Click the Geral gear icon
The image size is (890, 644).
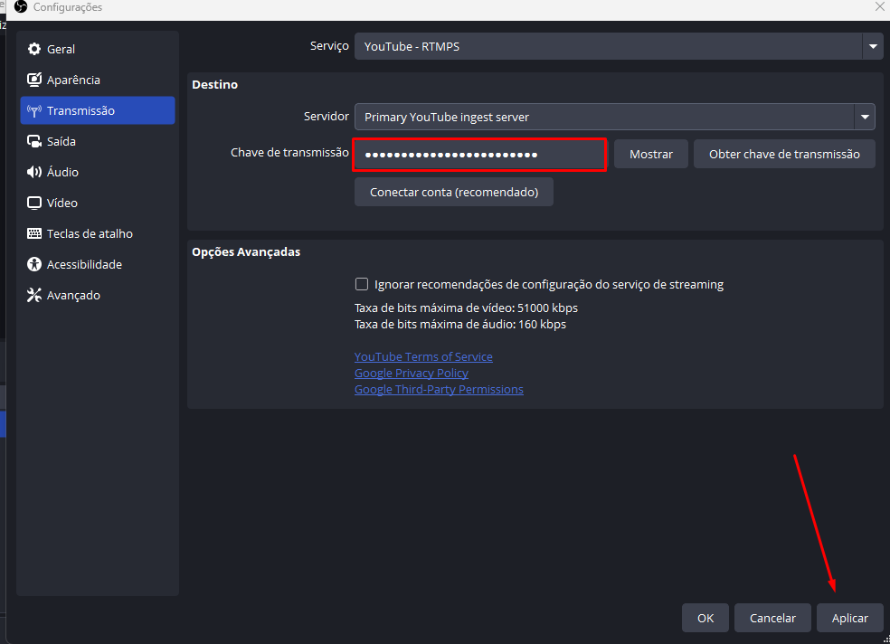(x=34, y=50)
